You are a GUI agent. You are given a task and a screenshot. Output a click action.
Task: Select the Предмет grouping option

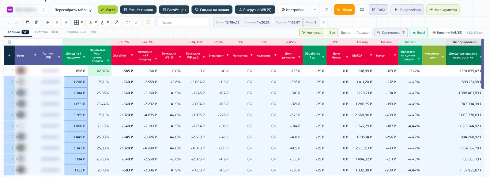(x=363, y=32)
